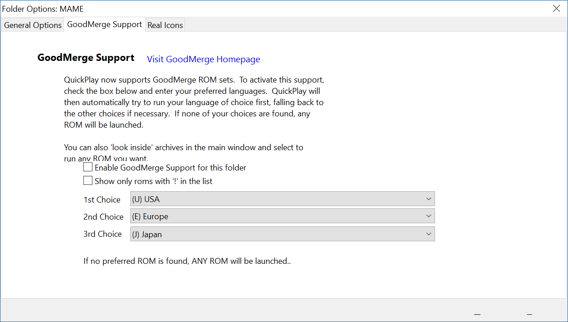The height and width of the screenshot is (322, 568).
Task: Click the (E) Europe combo box text
Action: tap(150, 216)
